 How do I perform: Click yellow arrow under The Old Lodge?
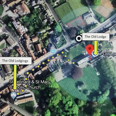tap(96, 48)
